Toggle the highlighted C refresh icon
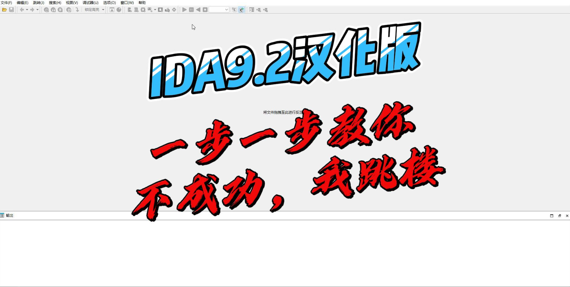This screenshot has height=287, width=570. click(x=241, y=10)
